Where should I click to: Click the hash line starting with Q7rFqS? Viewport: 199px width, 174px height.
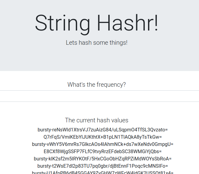click(x=103, y=137)
